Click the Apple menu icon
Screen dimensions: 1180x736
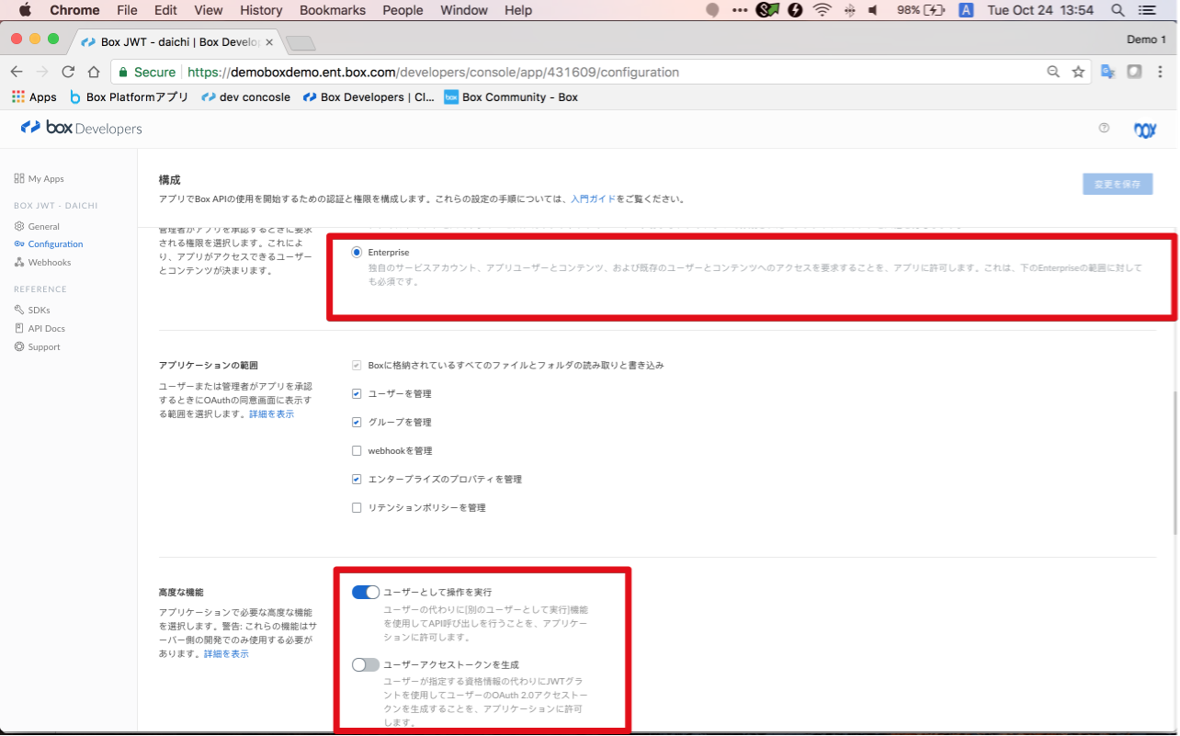(25, 10)
